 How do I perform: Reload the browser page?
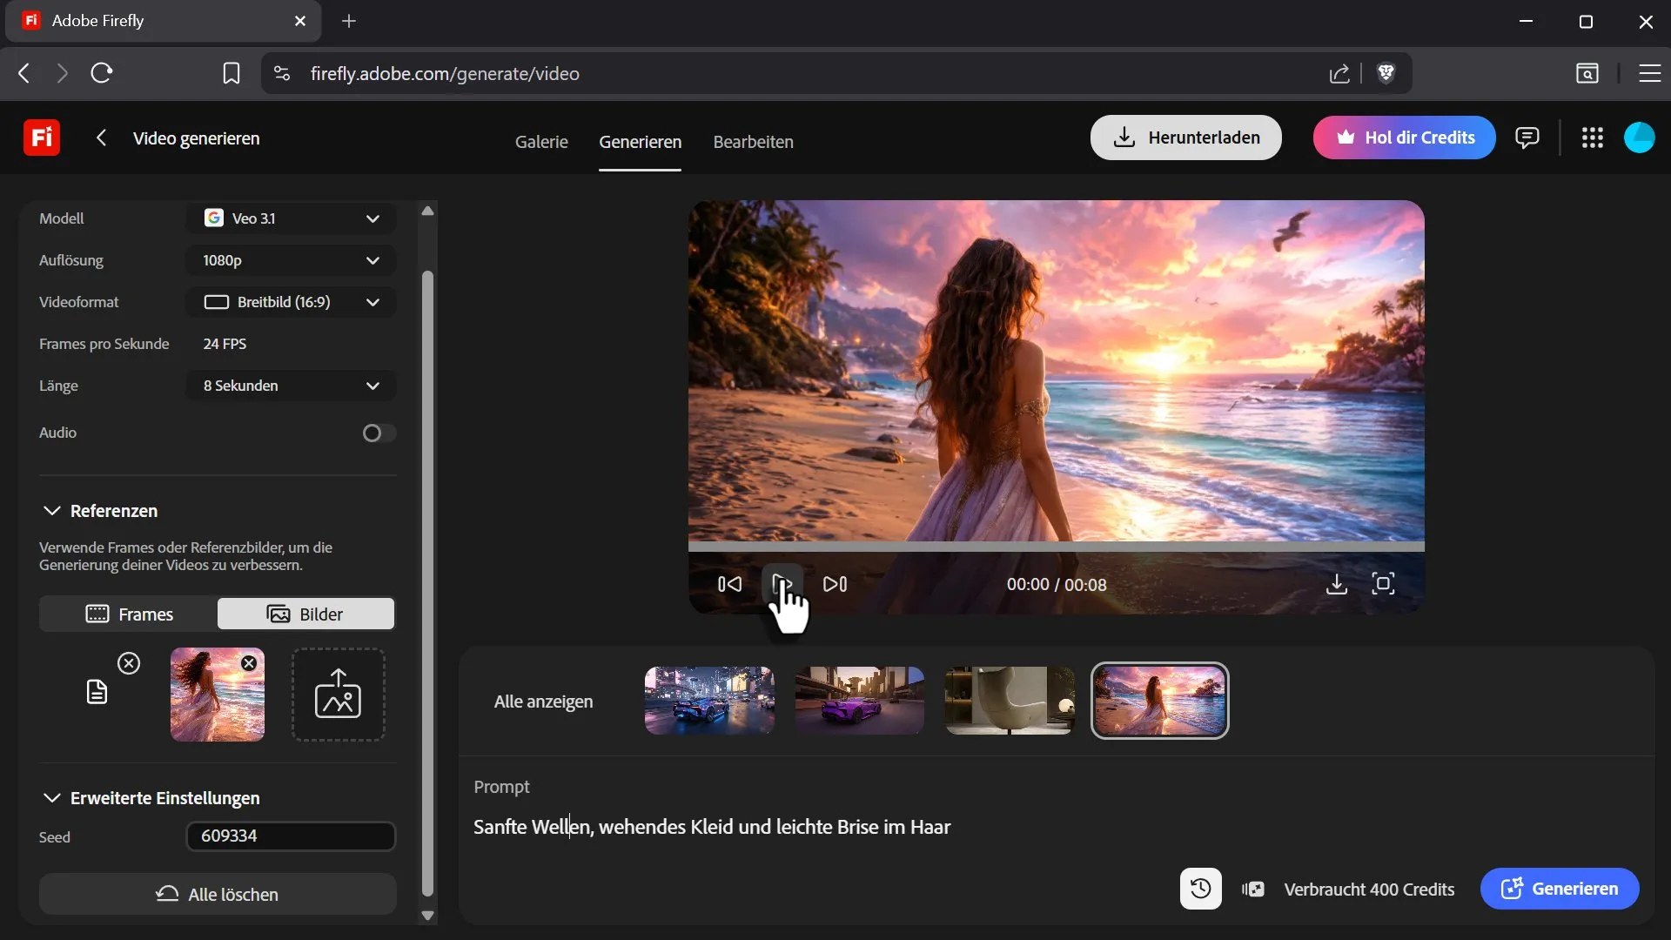tap(102, 73)
